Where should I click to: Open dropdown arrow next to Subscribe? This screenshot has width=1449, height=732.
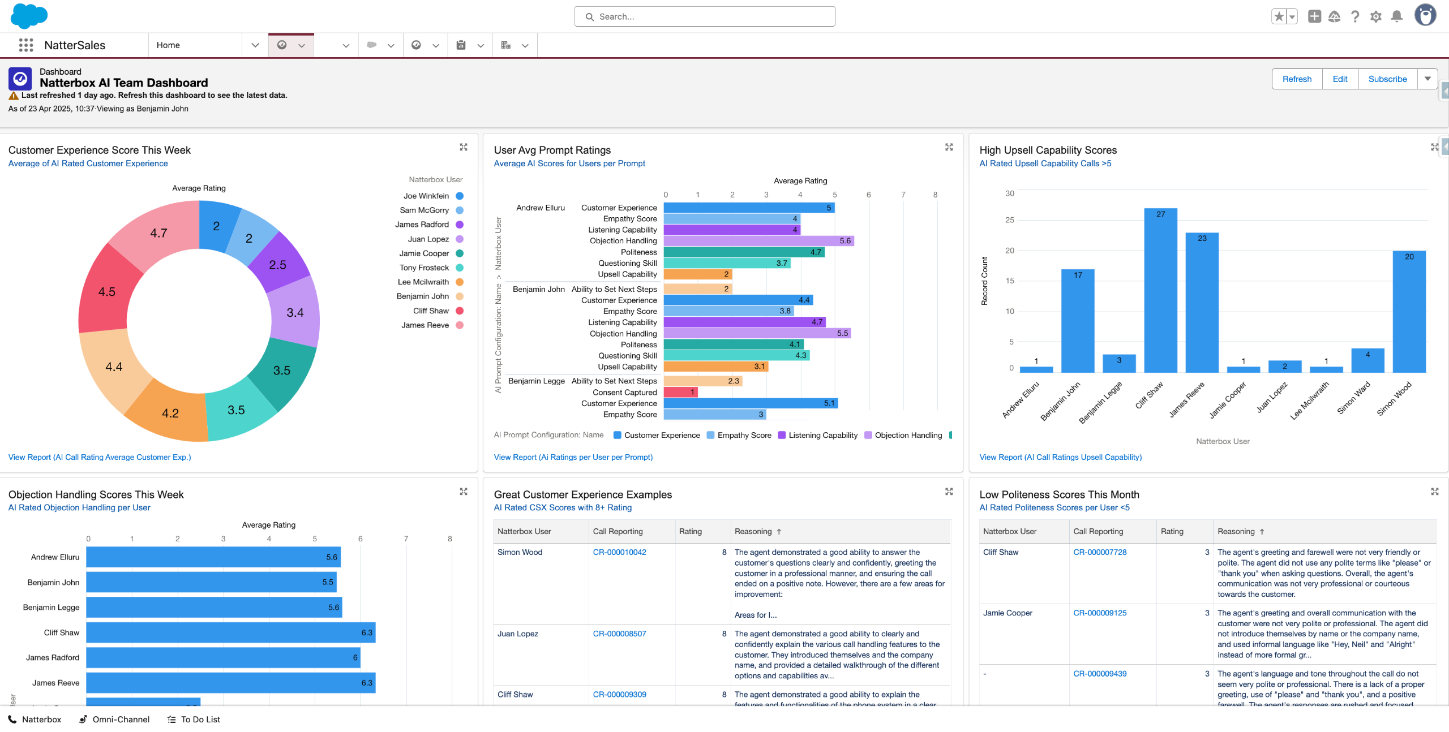click(x=1427, y=79)
